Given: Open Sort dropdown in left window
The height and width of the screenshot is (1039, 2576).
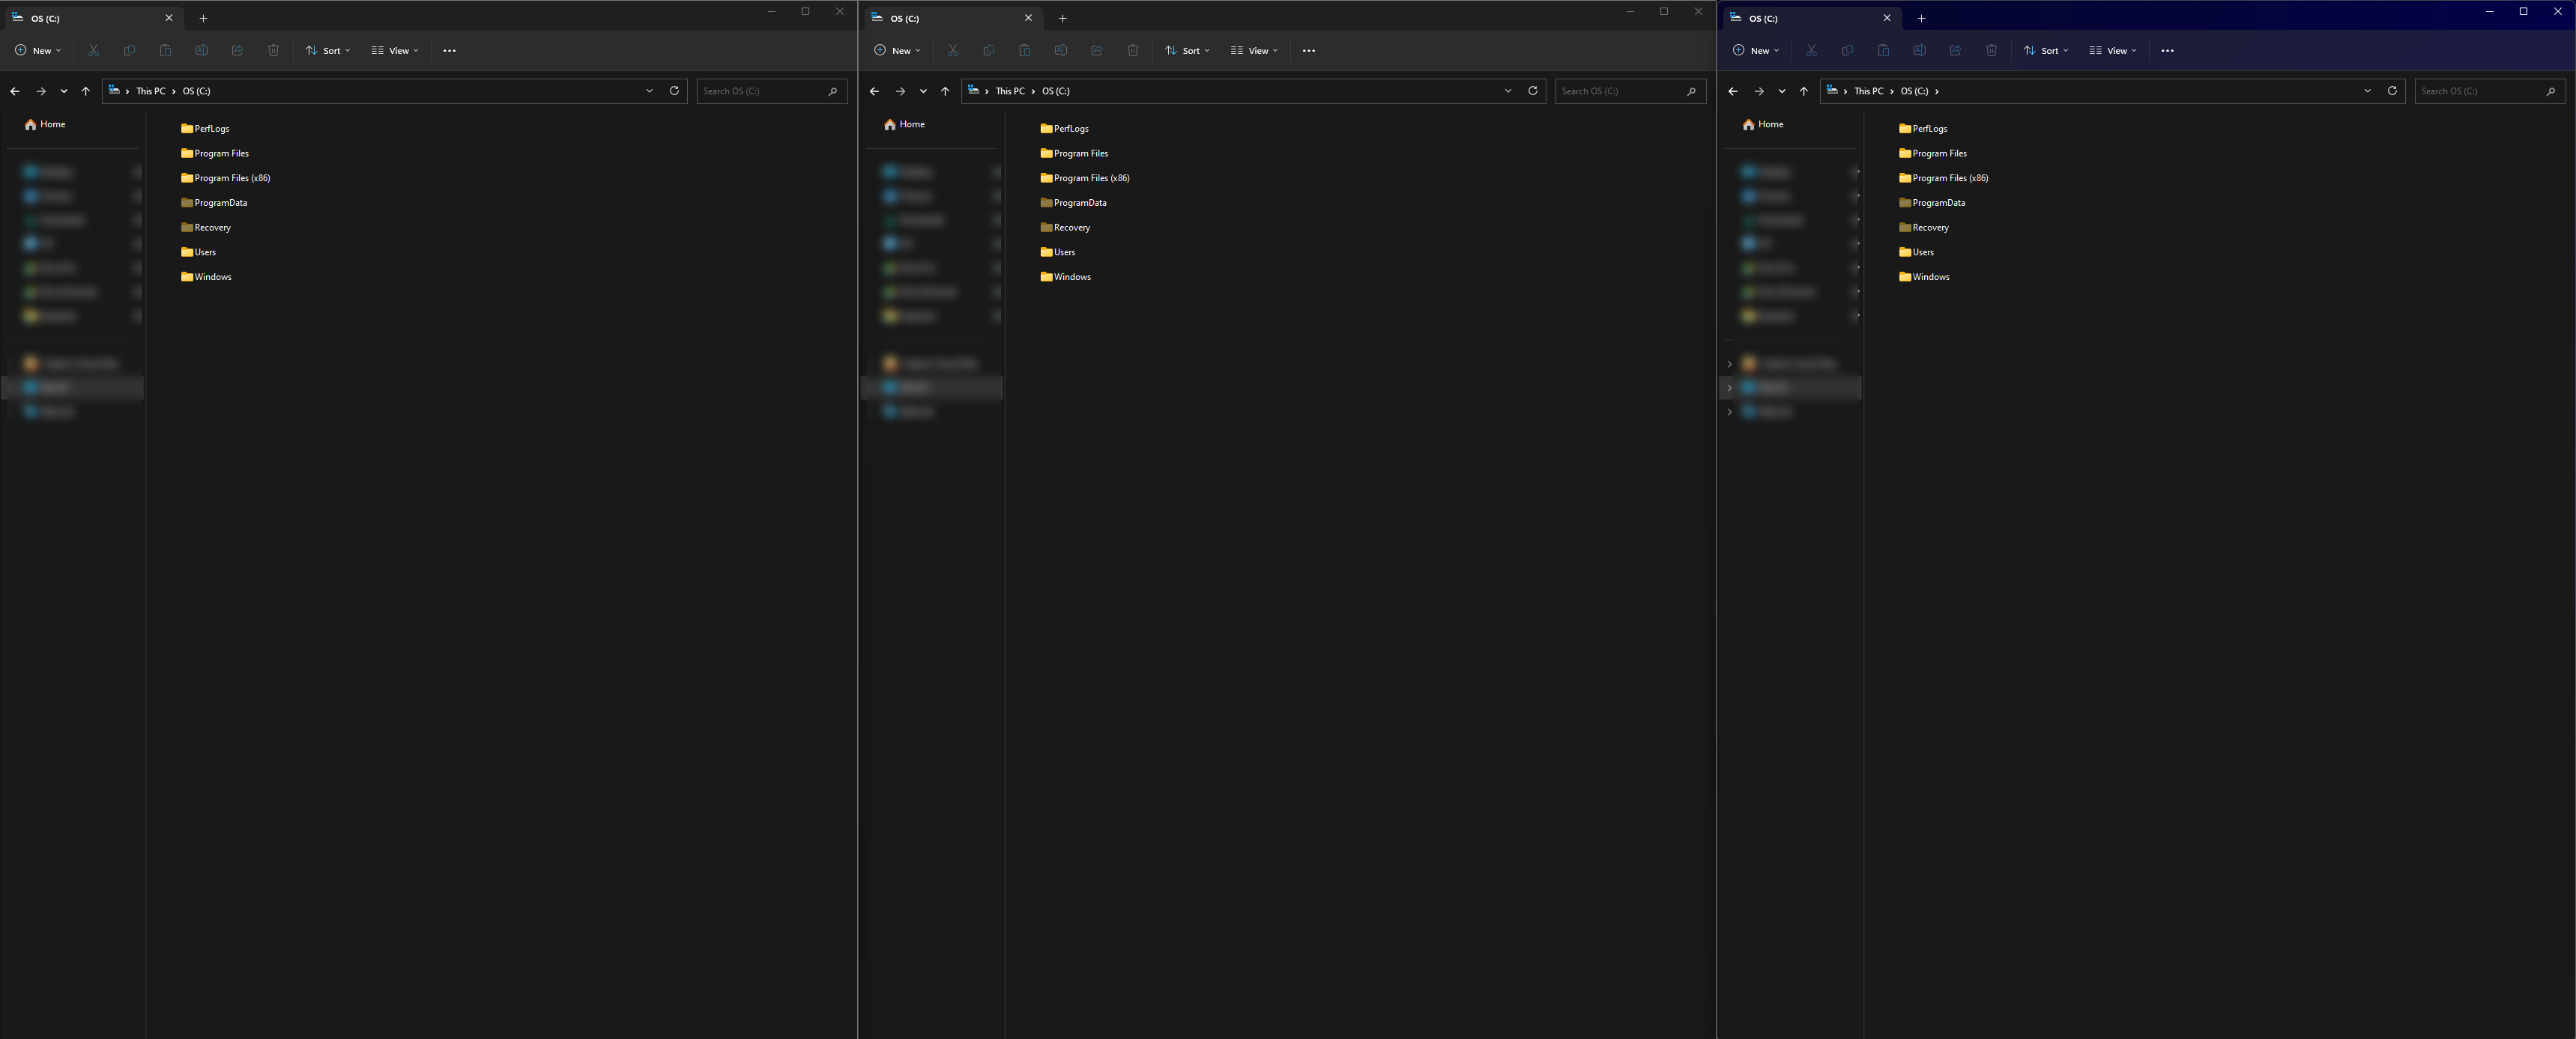Looking at the screenshot, I should tap(328, 50).
